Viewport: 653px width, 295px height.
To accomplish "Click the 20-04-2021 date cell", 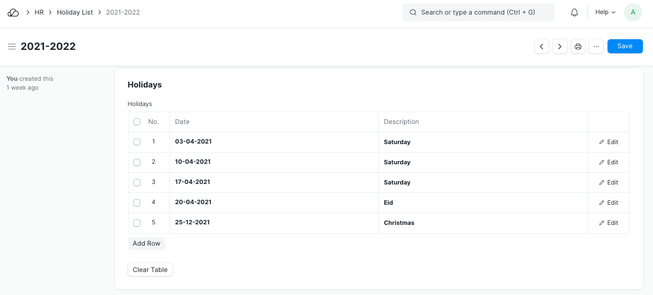I will [x=193, y=202].
